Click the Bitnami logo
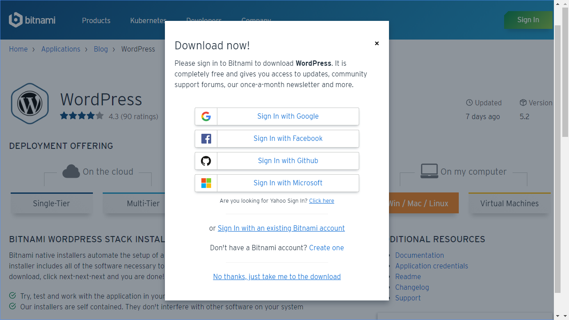Image resolution: width=569 pixels, height=320 pixels. pos(32,20)
